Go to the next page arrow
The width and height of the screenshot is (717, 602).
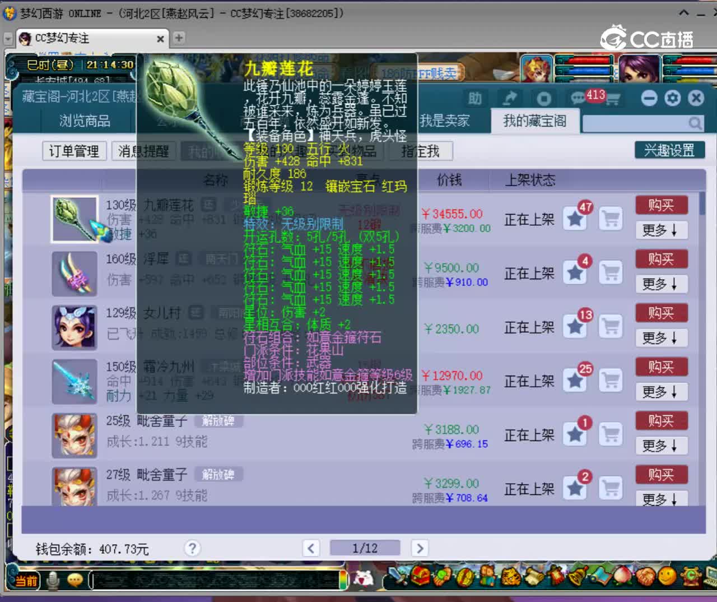coord(419,548)
